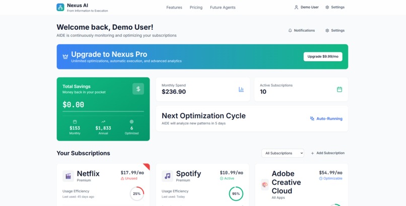Click the active subscriptions count 10
Screen dimensions: 406x206
(x=263, y=92)
